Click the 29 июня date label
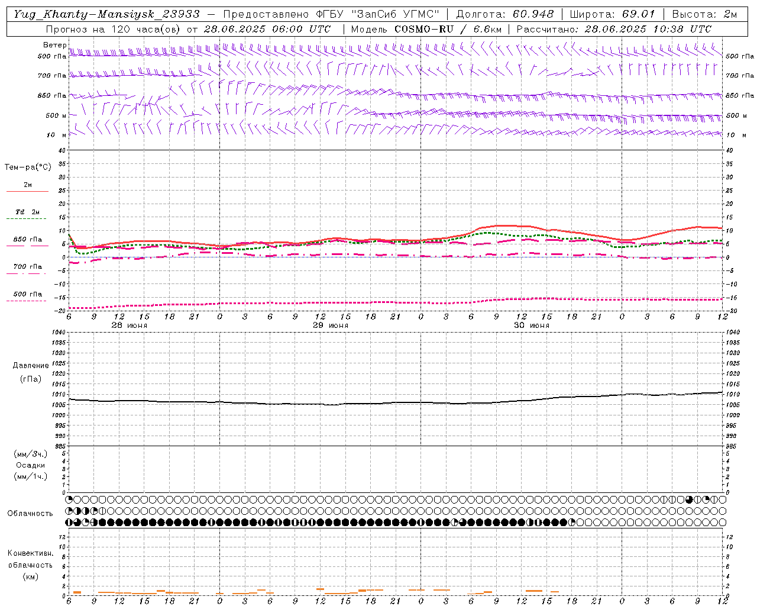The image size is (757, 606). [331, 325]
